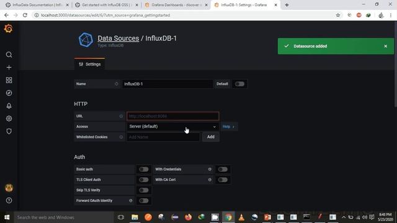This screenshot has width=397, height=223.
Task: Click info icon beside Name label
Action: point(117,84)
